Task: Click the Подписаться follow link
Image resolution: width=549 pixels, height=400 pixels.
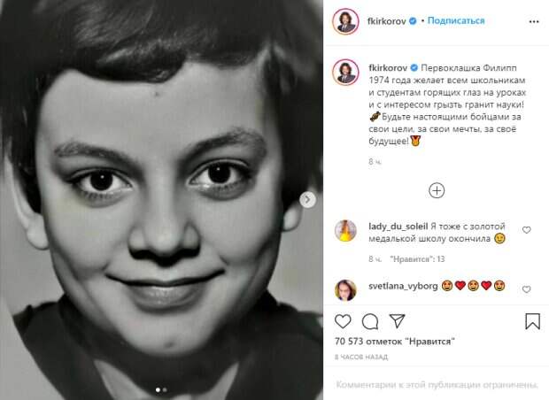Action: click(x=456, y=20)
